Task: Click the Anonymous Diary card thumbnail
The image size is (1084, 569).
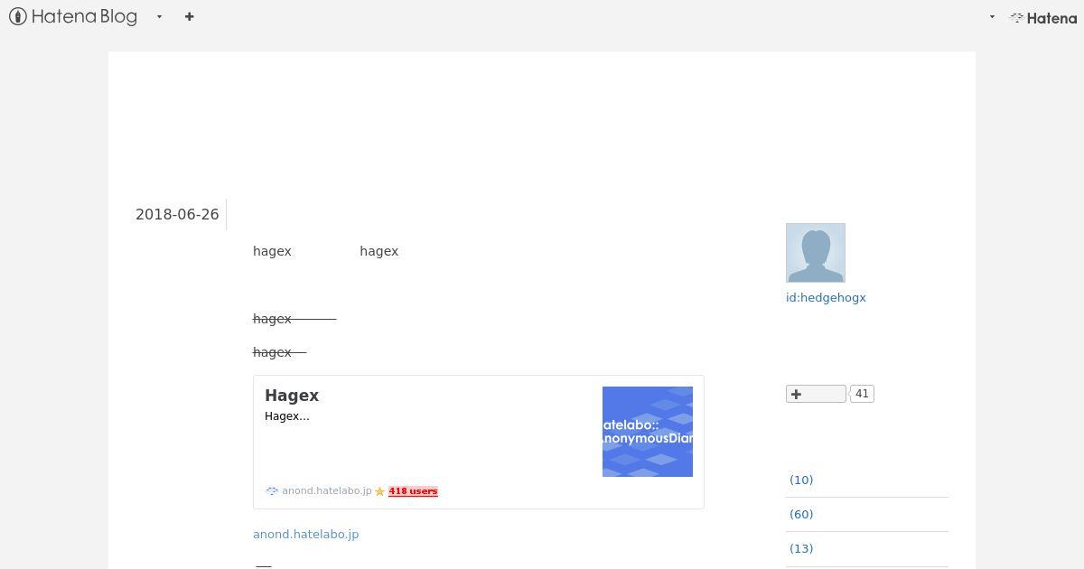Action: tap(648, 432)
